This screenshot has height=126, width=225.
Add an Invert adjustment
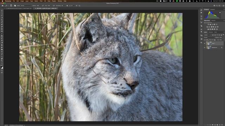pos(208,29)
